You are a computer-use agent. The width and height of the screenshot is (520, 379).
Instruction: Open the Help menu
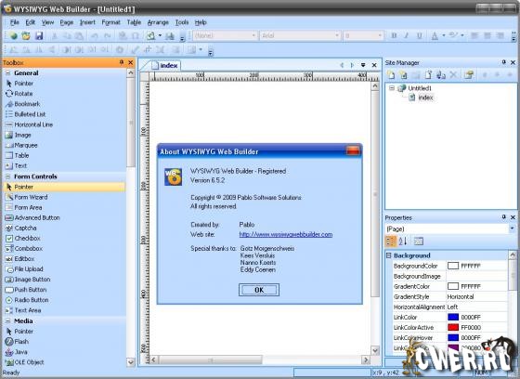click(x=201, y=22)
